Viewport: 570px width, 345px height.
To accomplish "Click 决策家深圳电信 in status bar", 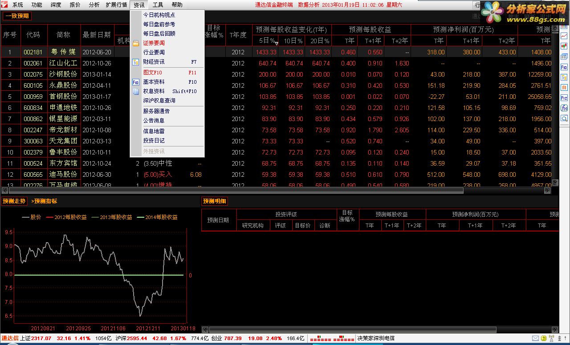I will [376, 338].
